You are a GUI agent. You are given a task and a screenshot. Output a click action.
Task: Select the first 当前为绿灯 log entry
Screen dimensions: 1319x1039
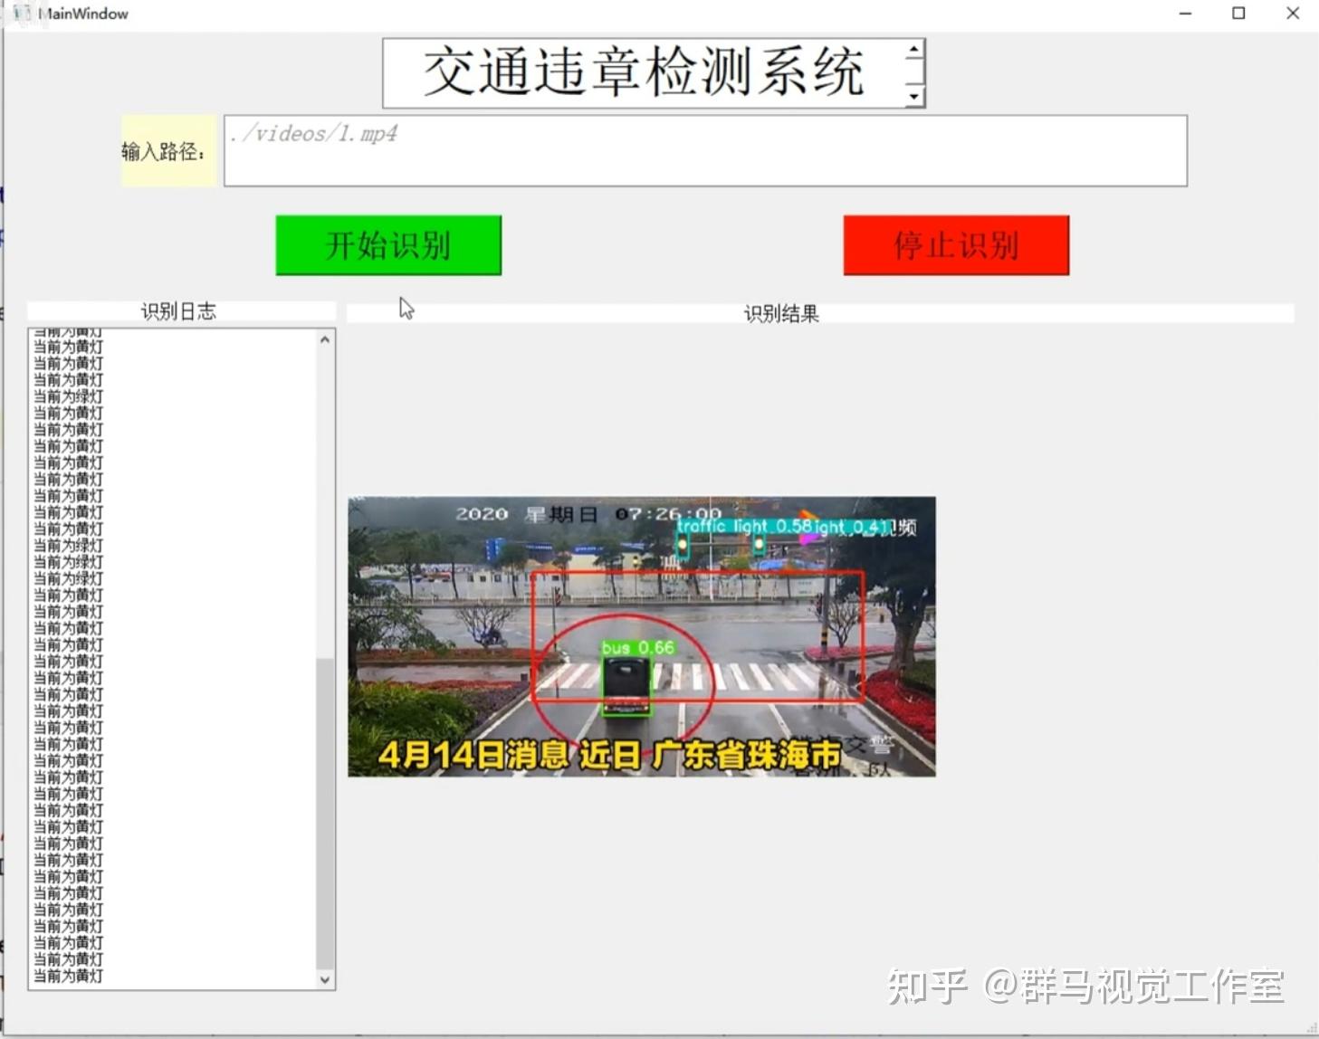tap(67, 396)
